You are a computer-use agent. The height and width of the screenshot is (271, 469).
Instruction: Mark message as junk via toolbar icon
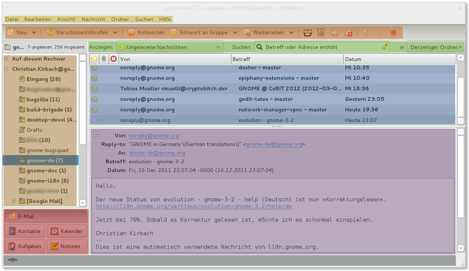pyautogui.click(x=335, y=33)
